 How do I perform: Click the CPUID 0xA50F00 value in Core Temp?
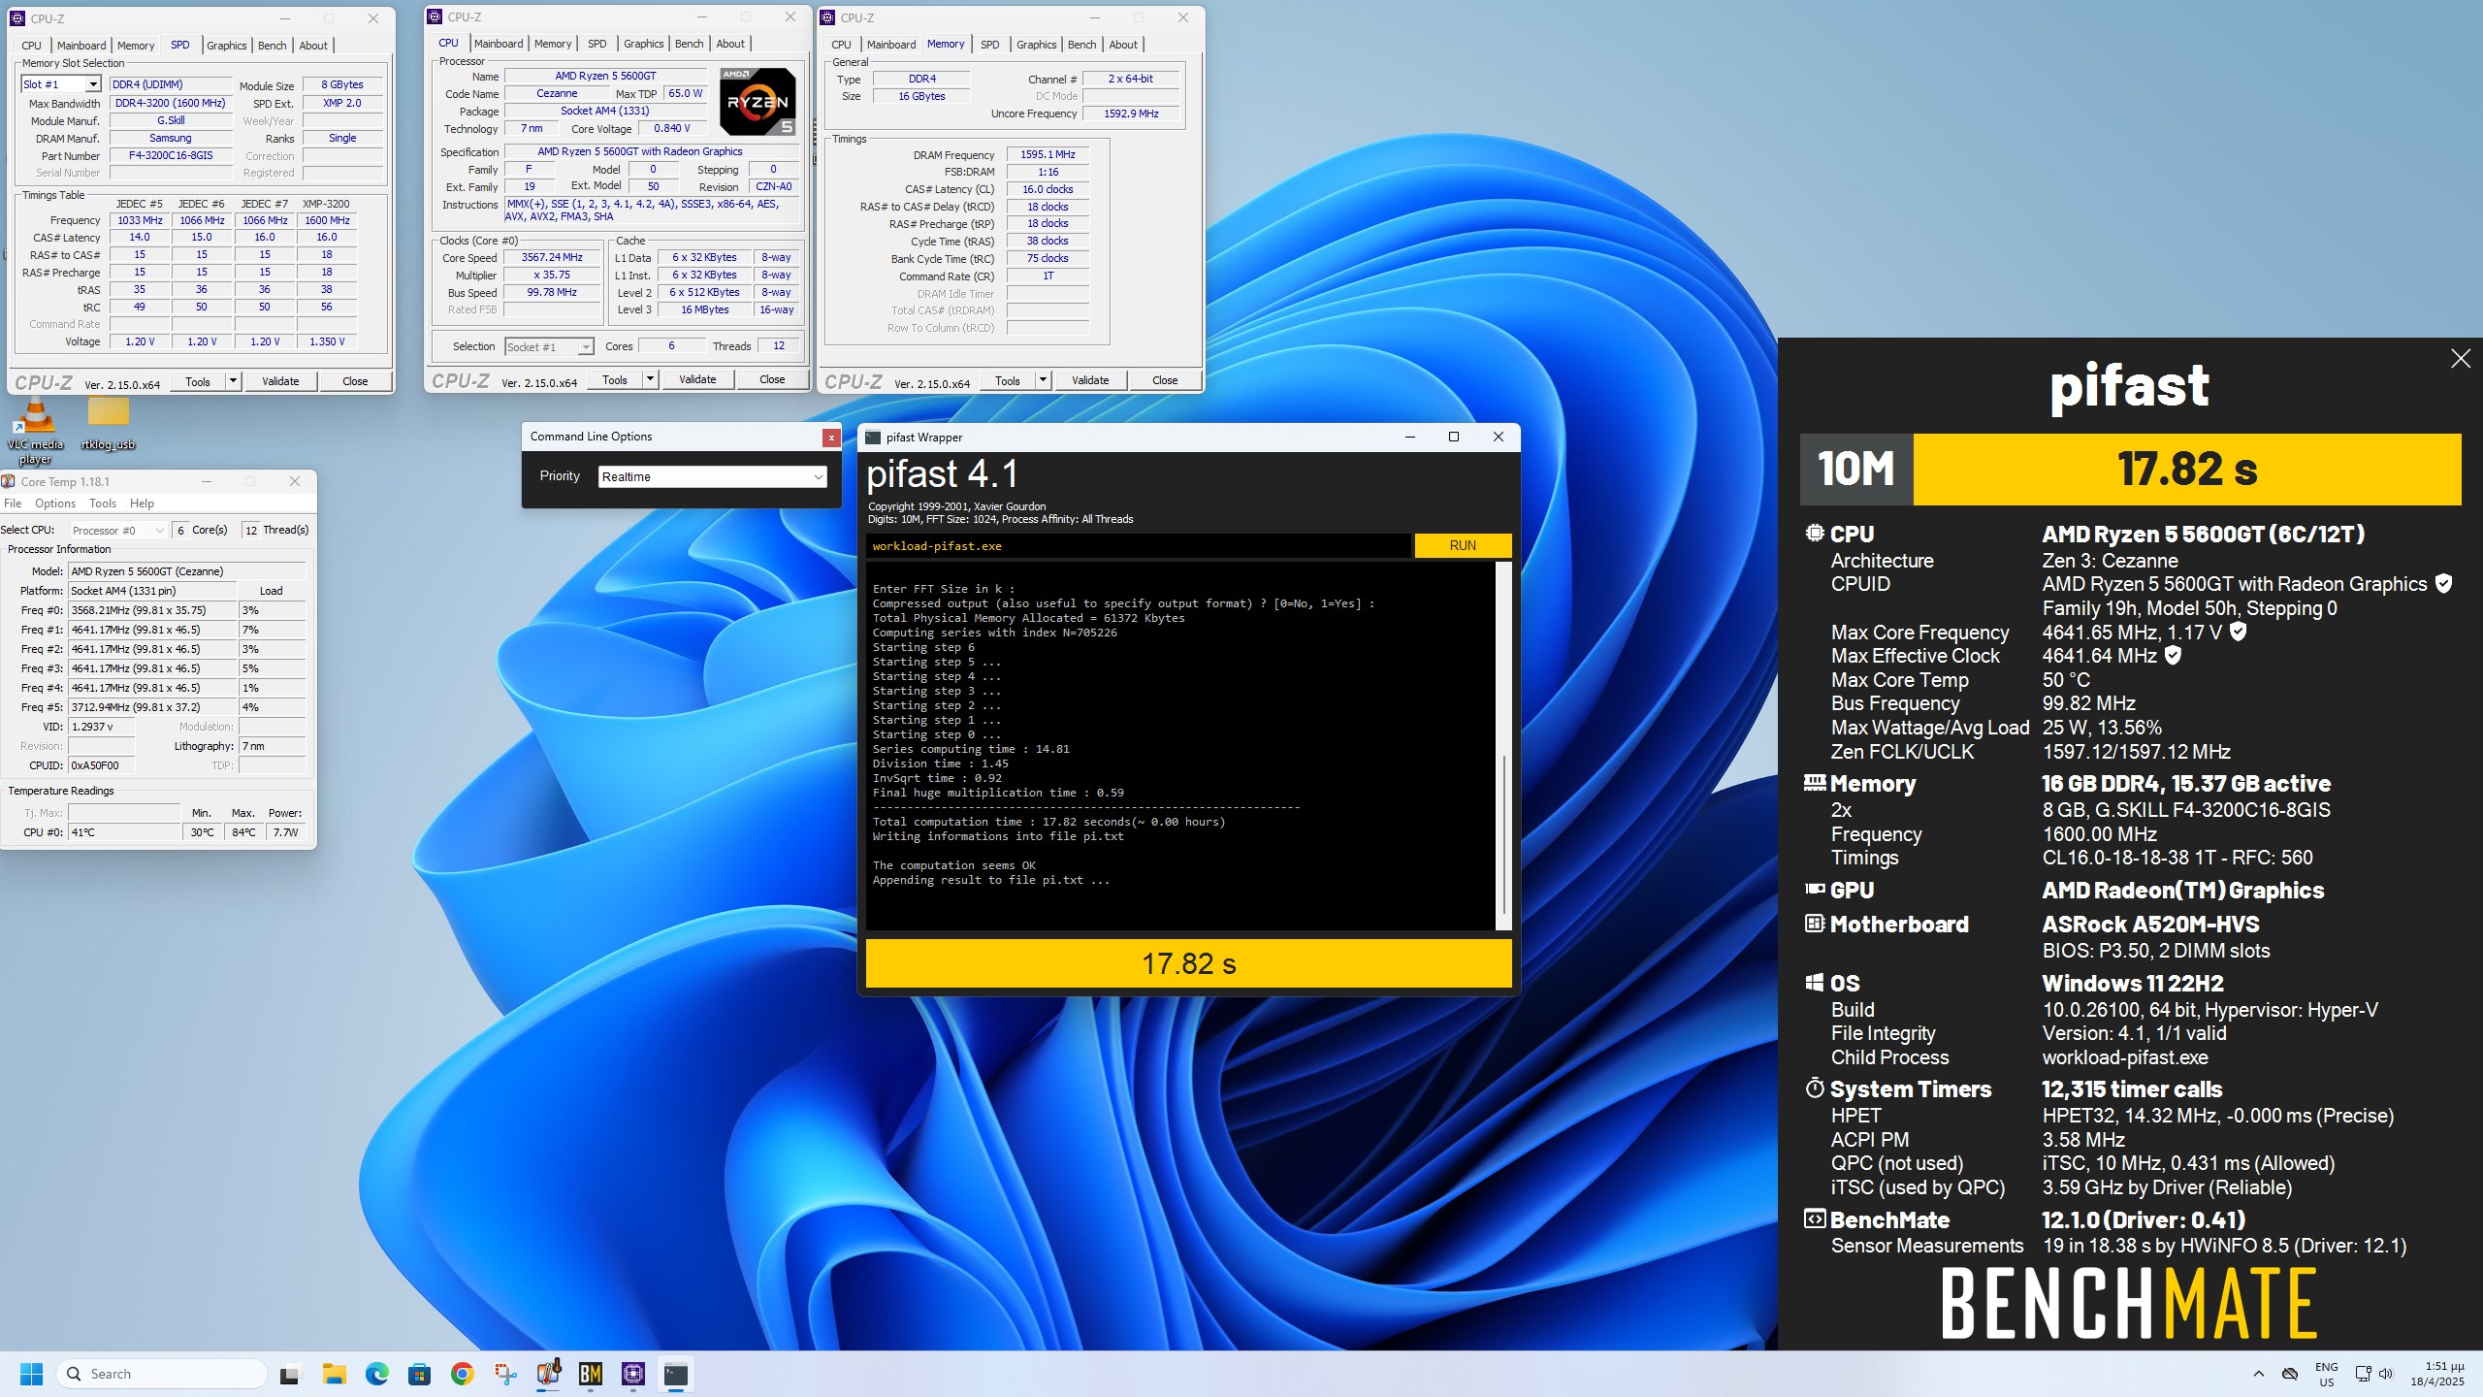pyautogui.click(x=101, y=765)
